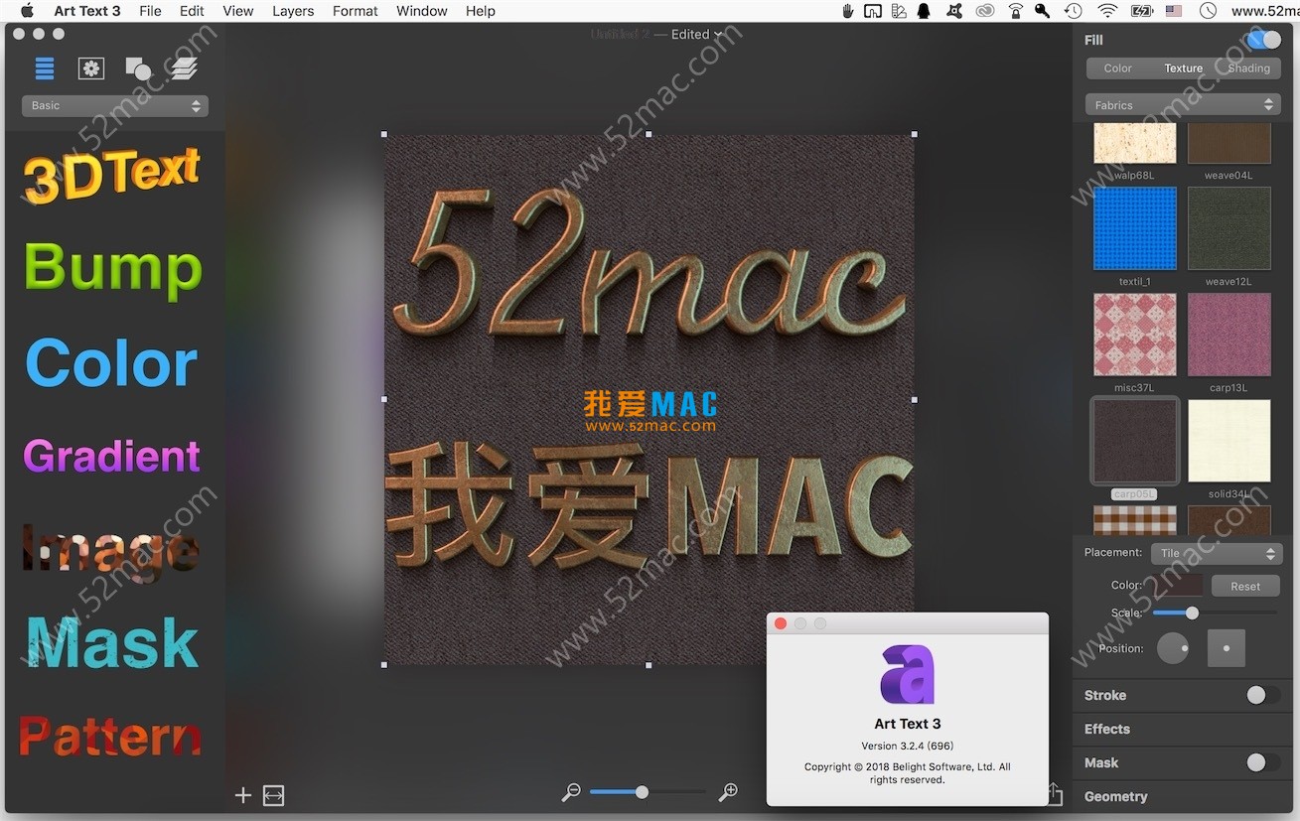Click the penguin QQ menu bar icon
Image resolution: width=1300 pixels, height=821 pixels.
(926, 11)
